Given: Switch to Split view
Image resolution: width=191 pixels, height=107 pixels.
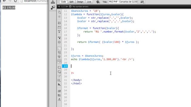Looking at the screenshot, I should point(71,2).
